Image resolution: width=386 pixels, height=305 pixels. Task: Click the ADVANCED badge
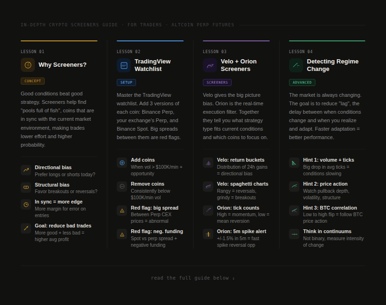coord(302,82)
